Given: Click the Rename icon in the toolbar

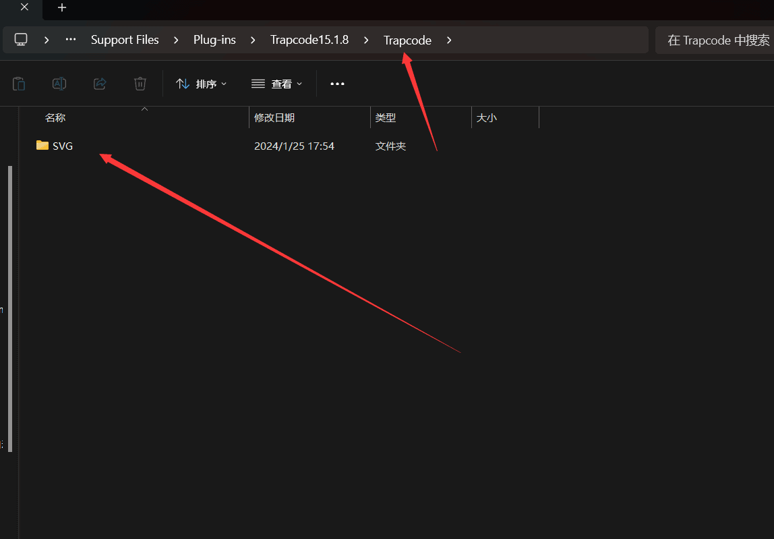Looking at the screenshot, I should [x=59, y=84].
